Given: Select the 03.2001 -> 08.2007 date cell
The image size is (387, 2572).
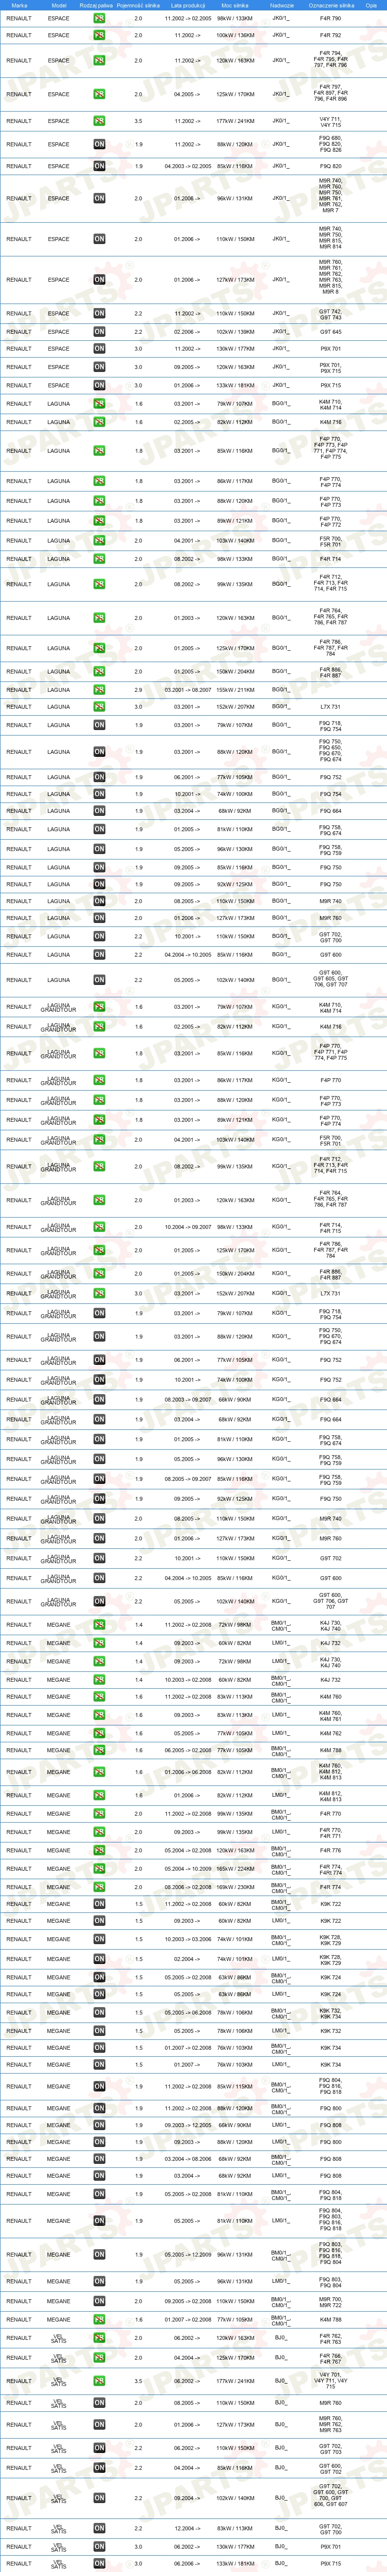Looking at the screenshot, I should (188, 689).
